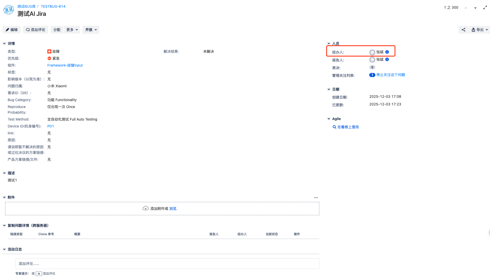Click 停止关注这个问题 link

point(390,75)
